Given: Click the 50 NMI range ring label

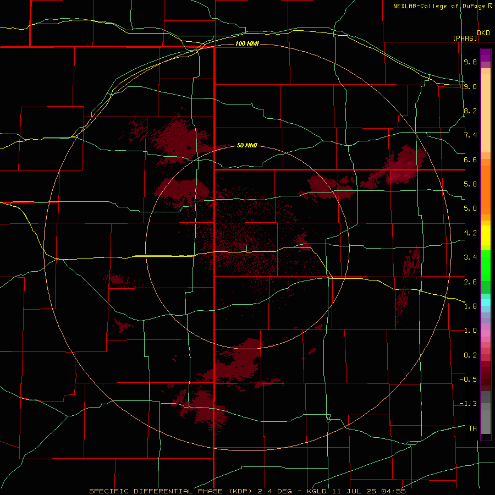Looking at the screenshot, I should 247,145.
